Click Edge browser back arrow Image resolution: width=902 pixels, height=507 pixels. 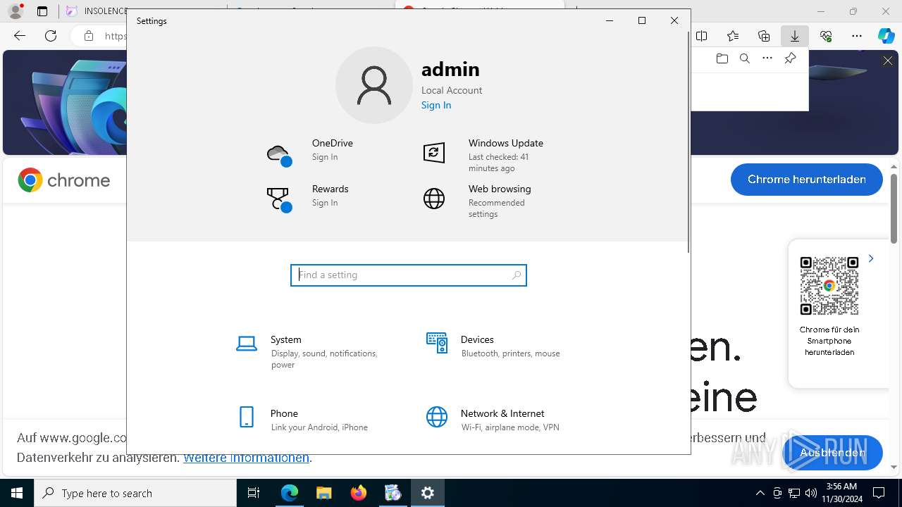coord(20,36)
